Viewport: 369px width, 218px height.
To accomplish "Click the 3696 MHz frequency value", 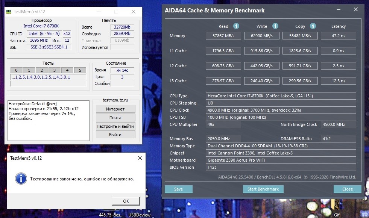I will 39,40.
